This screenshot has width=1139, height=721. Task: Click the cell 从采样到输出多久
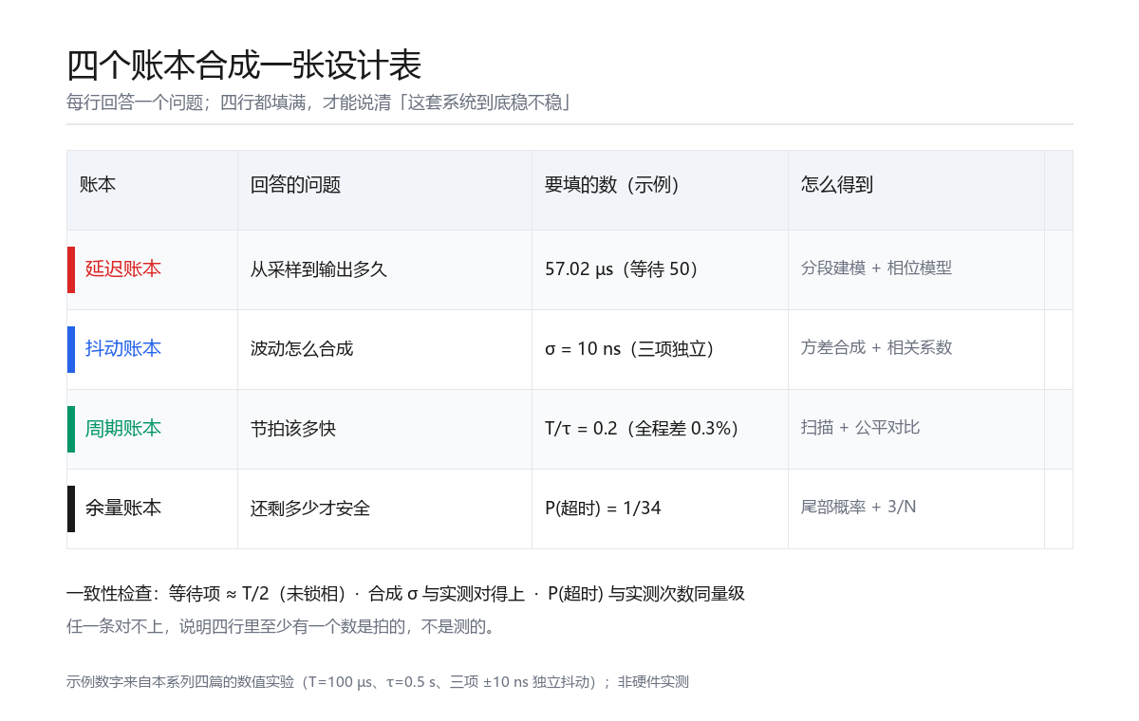tap(319, 269)
